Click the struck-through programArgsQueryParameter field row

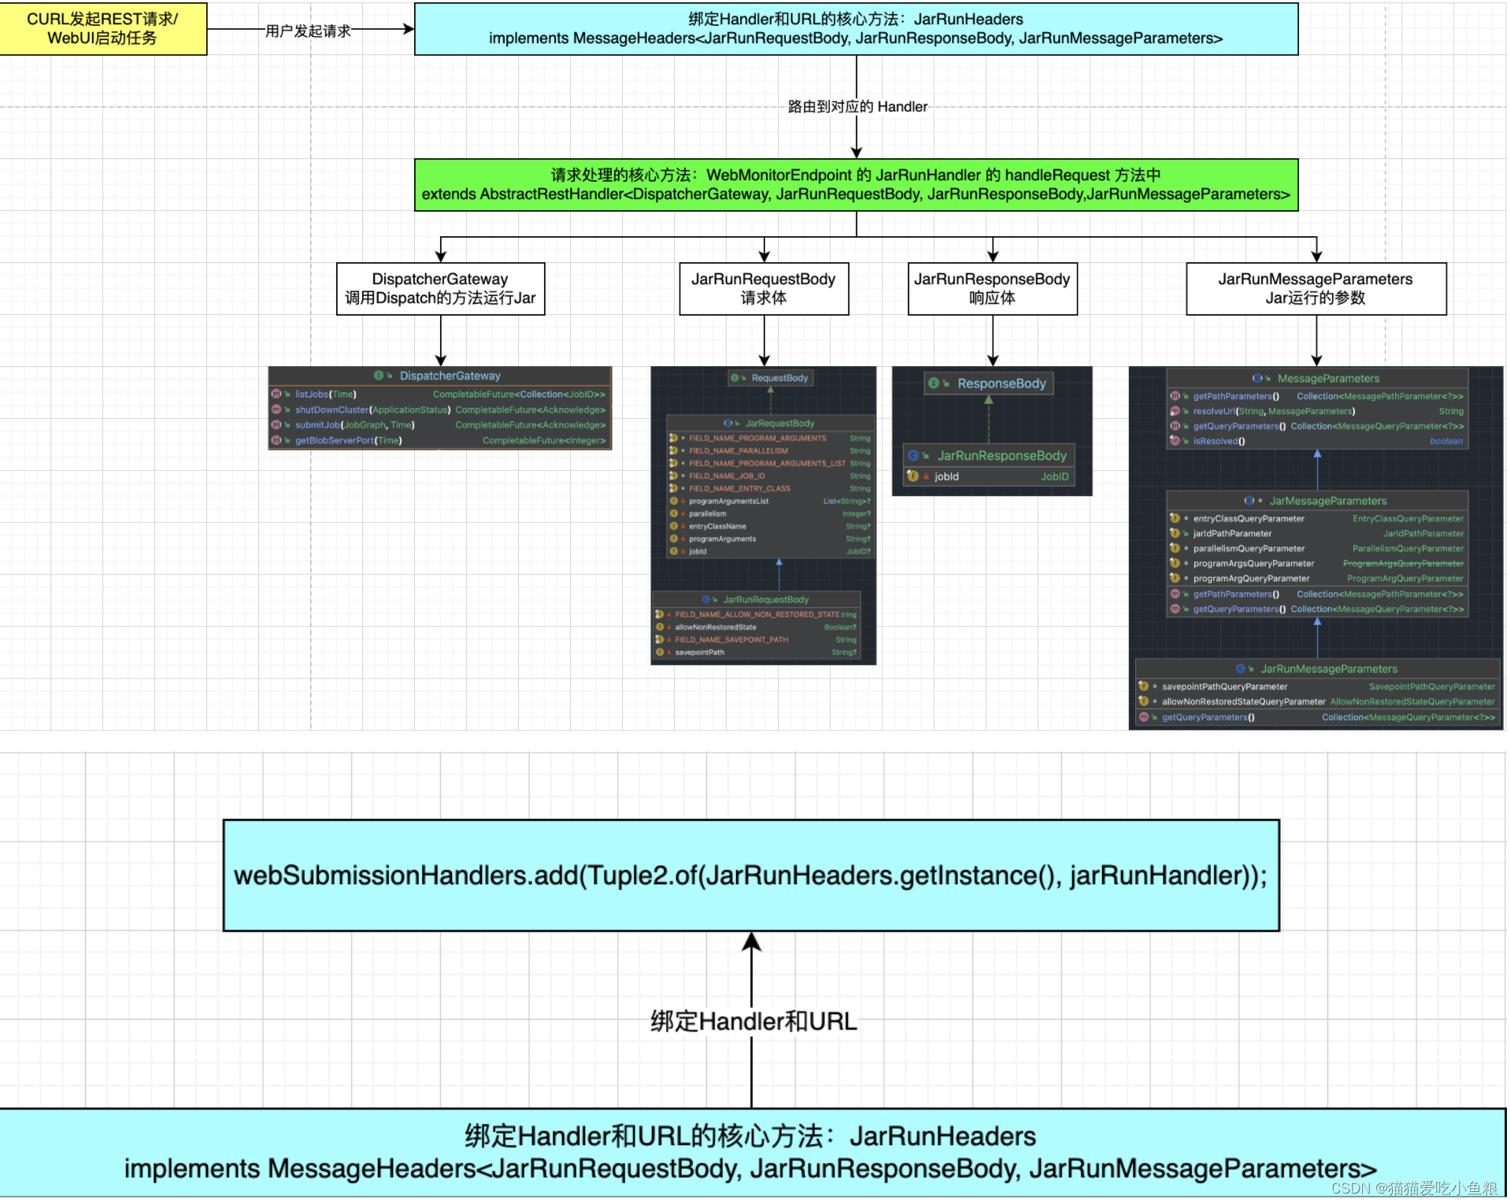(x=1316, y=564)
